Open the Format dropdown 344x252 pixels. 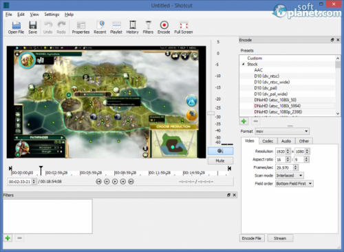tap(282, 132)
